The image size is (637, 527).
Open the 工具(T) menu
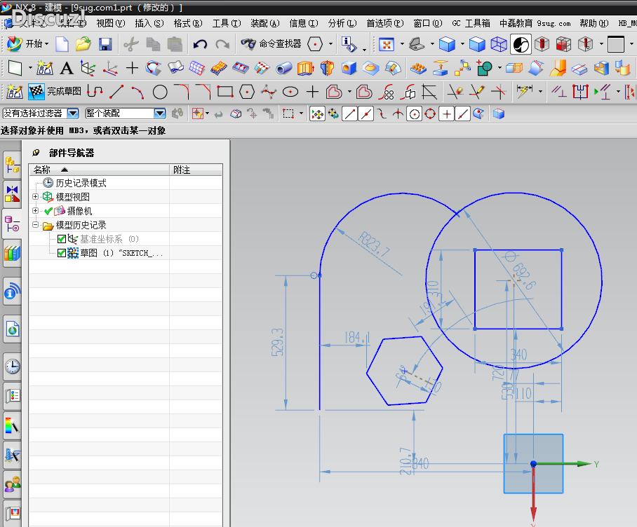(x=227, y=23)
